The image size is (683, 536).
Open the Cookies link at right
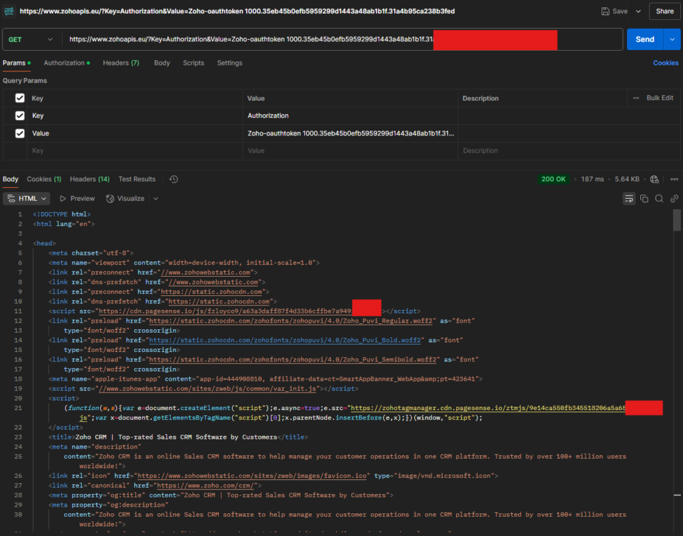point(666,63)
